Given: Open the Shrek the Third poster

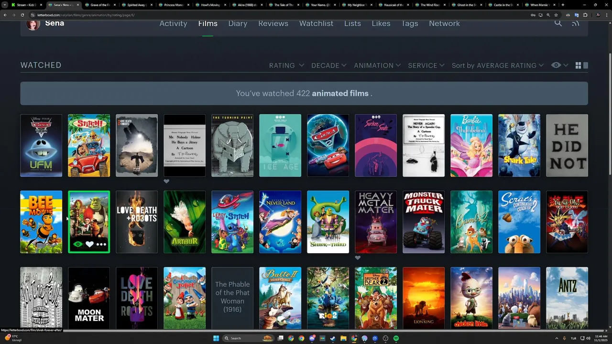Looking at the screenshot, I should pyautogui.click(x=328, y=222).
